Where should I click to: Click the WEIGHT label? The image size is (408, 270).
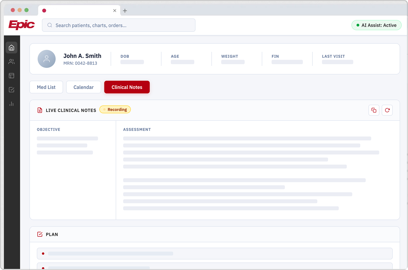[x=230, y=56]
